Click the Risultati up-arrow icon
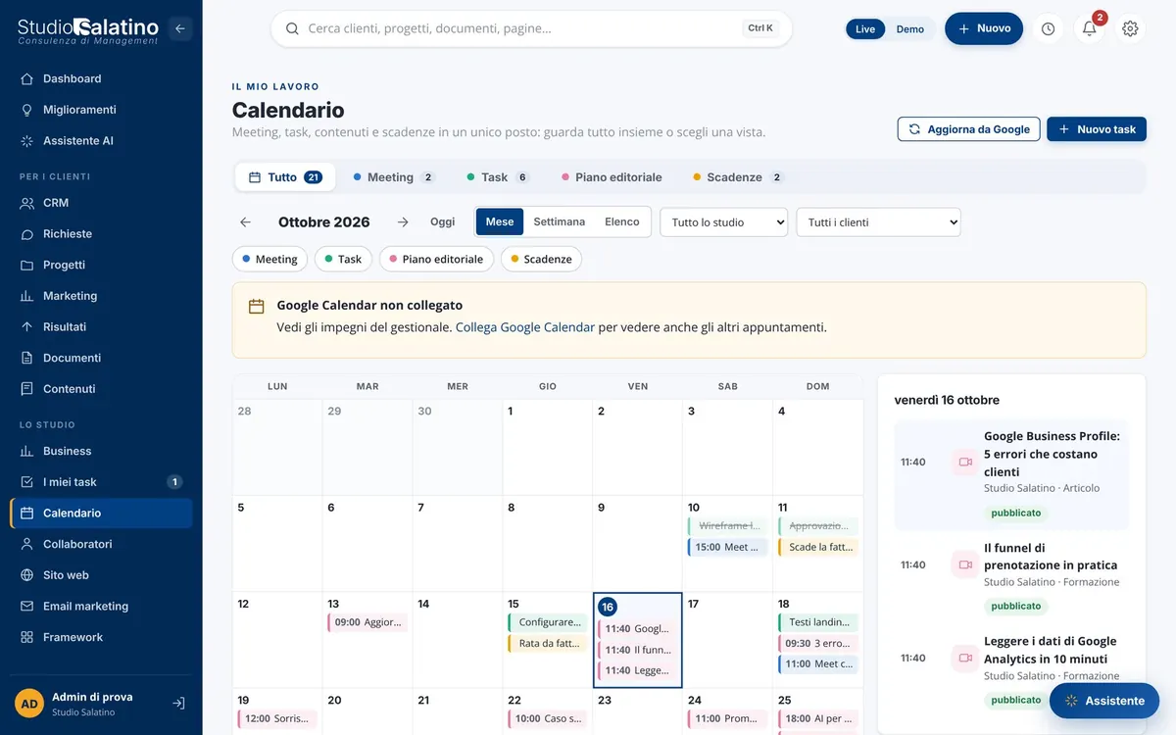Screen dimensions: 1176x735 (26, 327)
